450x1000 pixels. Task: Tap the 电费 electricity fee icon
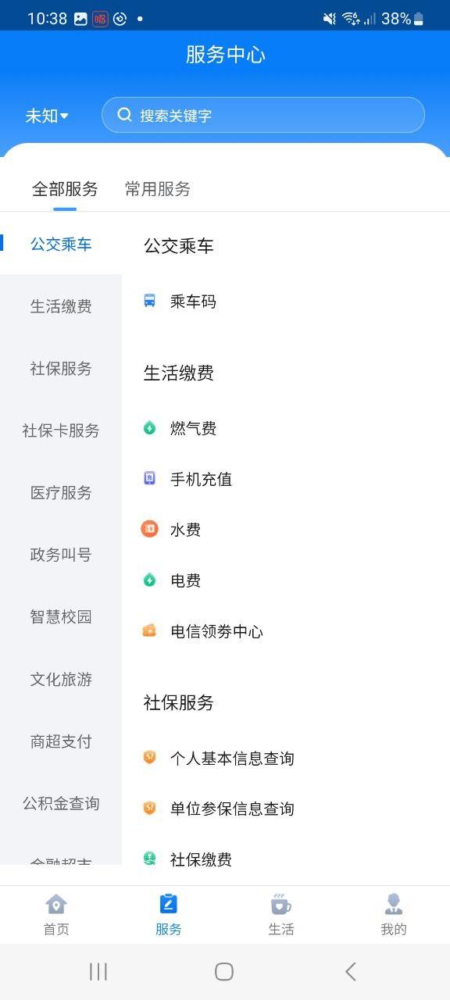(x=151, y=580)
